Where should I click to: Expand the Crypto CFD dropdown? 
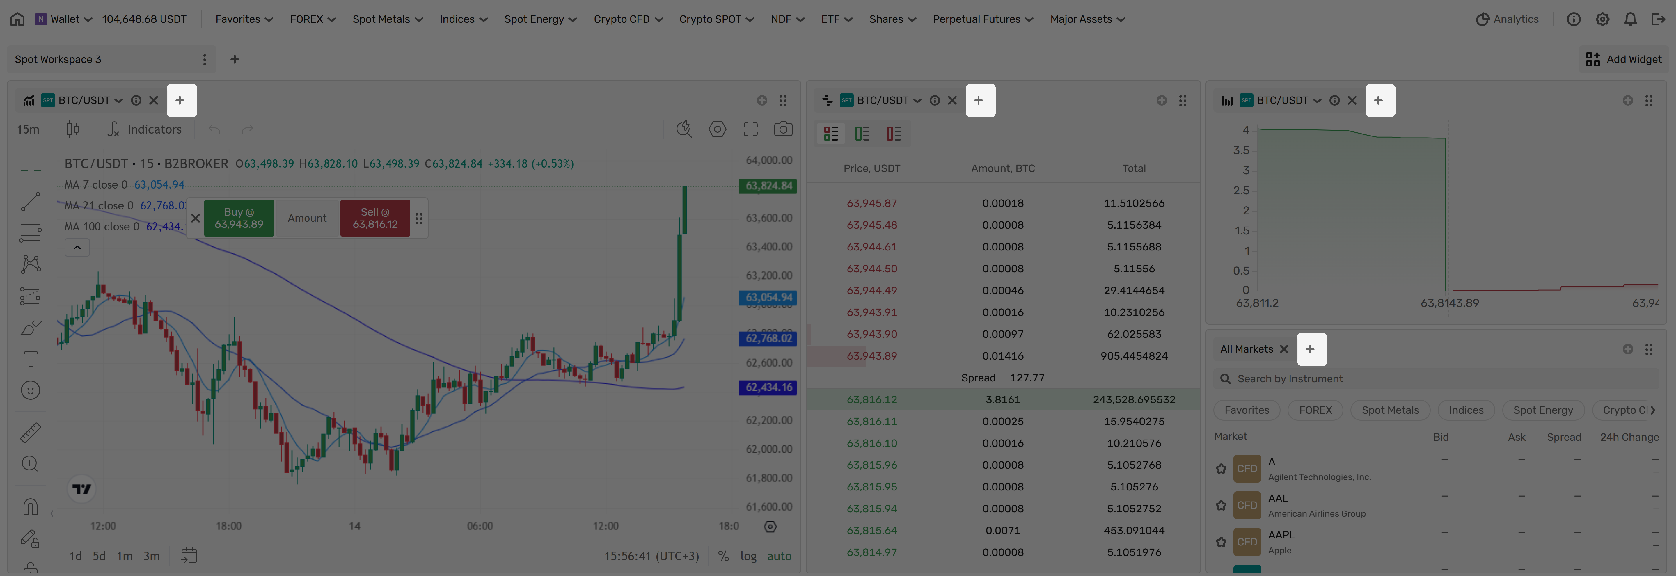click(628, 19)
